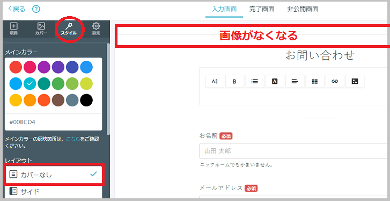Pick the deep orange color swatch
This screenshot has width=390, height=201.
[44, 100]
